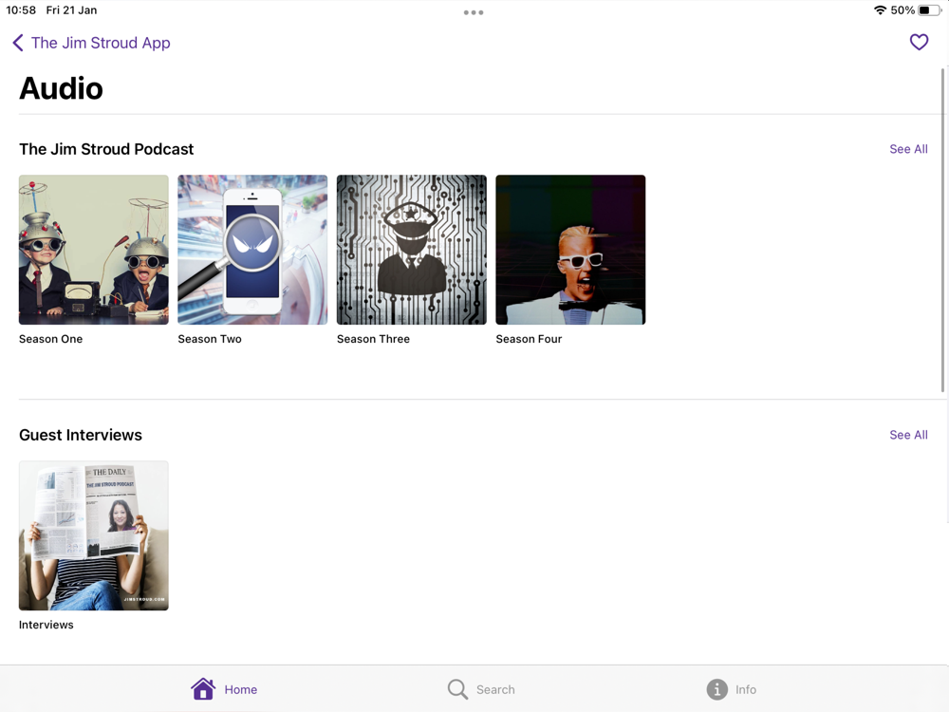Image resolution: width=949 pixels, height=712 pixels.
Task: Tap the Fri 21 Jan date text
Action: click(x=71, y=10)
